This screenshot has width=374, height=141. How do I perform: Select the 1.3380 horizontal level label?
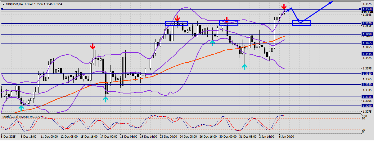[367, 74]
